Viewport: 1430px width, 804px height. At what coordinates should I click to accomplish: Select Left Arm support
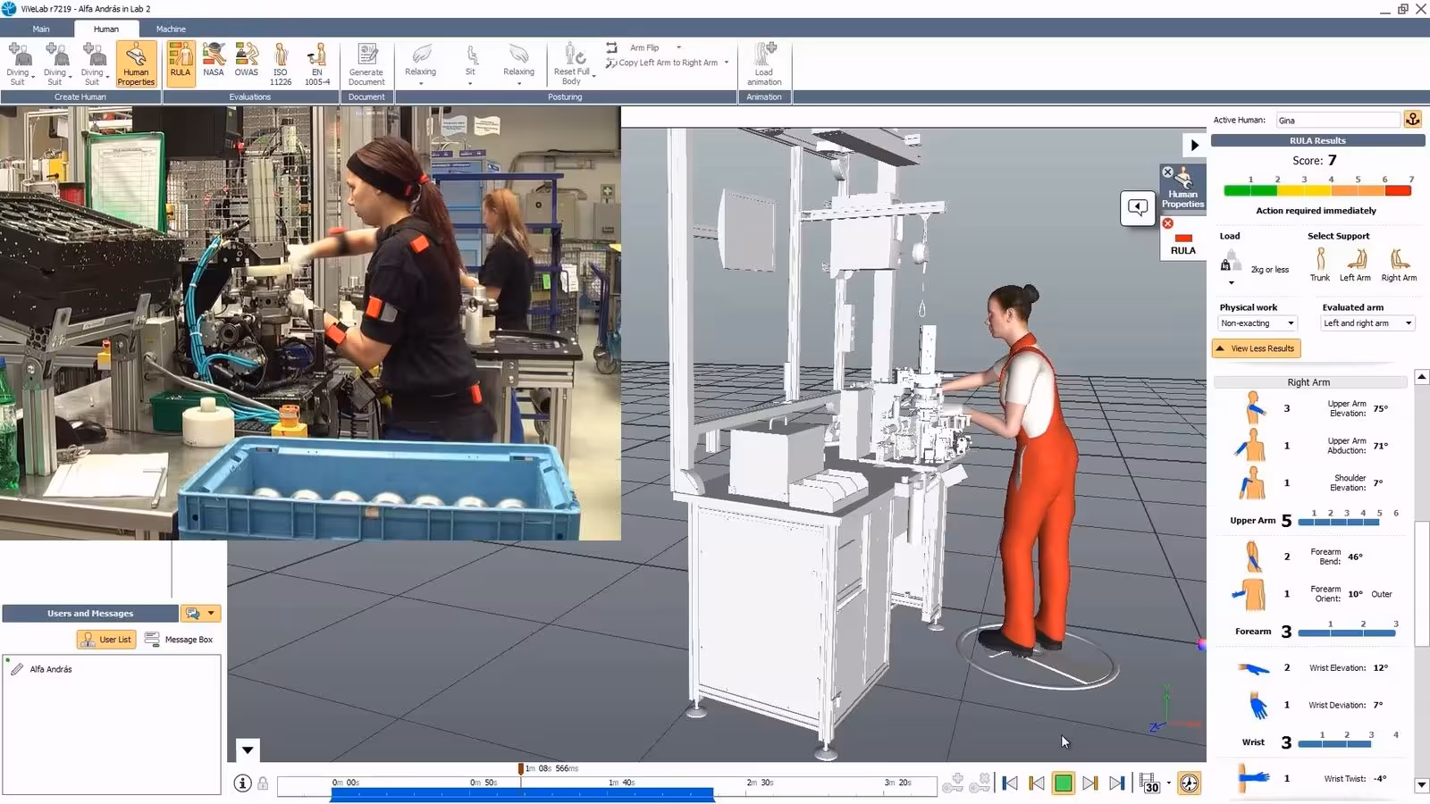coord(1355,264)
